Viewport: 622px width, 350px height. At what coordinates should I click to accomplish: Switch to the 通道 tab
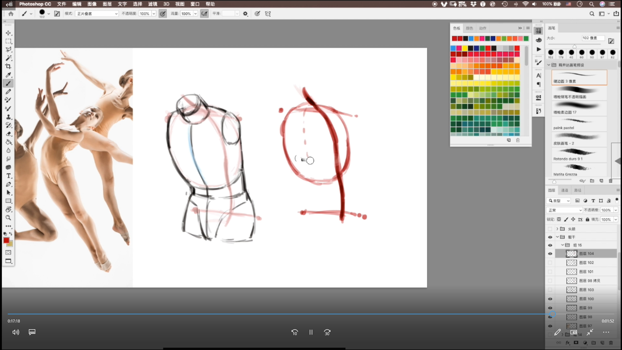tap(565, 190)
